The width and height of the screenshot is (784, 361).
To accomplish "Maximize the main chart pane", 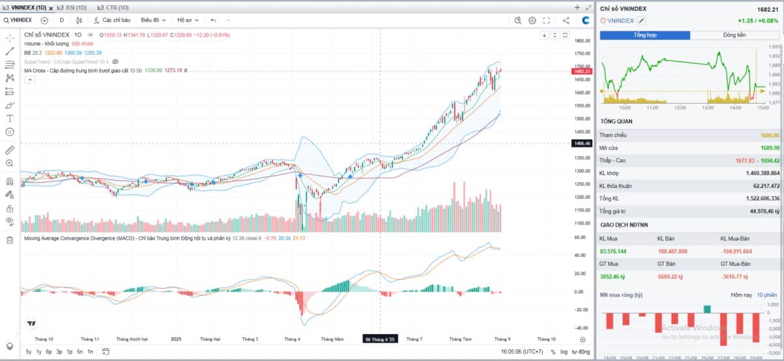I will (566, 35).
